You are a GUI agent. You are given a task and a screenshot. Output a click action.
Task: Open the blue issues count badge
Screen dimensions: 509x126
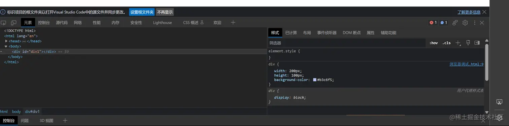tap(444, 23)
